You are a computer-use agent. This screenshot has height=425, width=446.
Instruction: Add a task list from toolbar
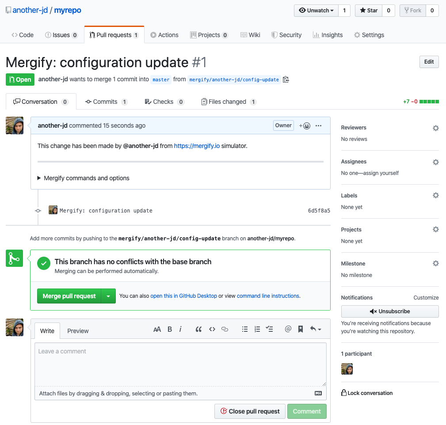270,329
